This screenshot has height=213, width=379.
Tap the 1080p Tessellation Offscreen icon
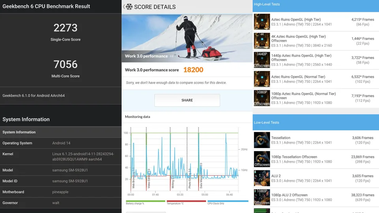click(x=262, y=159)
